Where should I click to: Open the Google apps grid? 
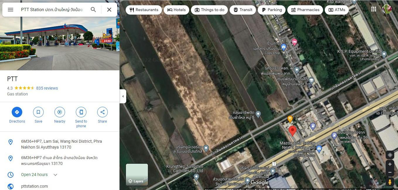click(374, 9)
